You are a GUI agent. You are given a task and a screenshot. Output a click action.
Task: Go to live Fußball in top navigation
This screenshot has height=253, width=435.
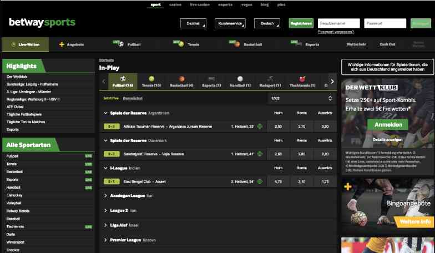click(127, 44)
